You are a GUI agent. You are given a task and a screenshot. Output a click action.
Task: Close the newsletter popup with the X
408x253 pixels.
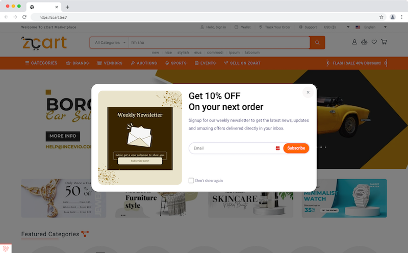click(308, 92)
